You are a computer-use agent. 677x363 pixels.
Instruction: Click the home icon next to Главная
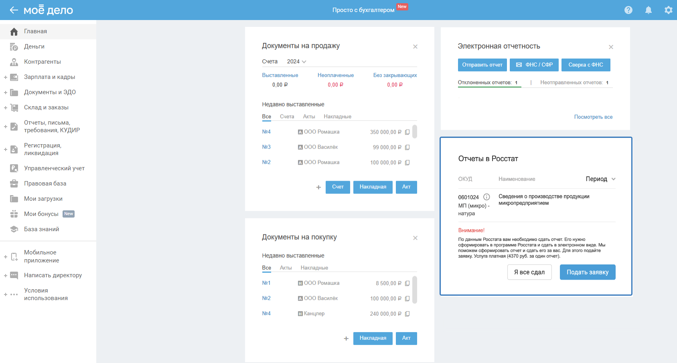pyautogui.click(x=14, y=32)
